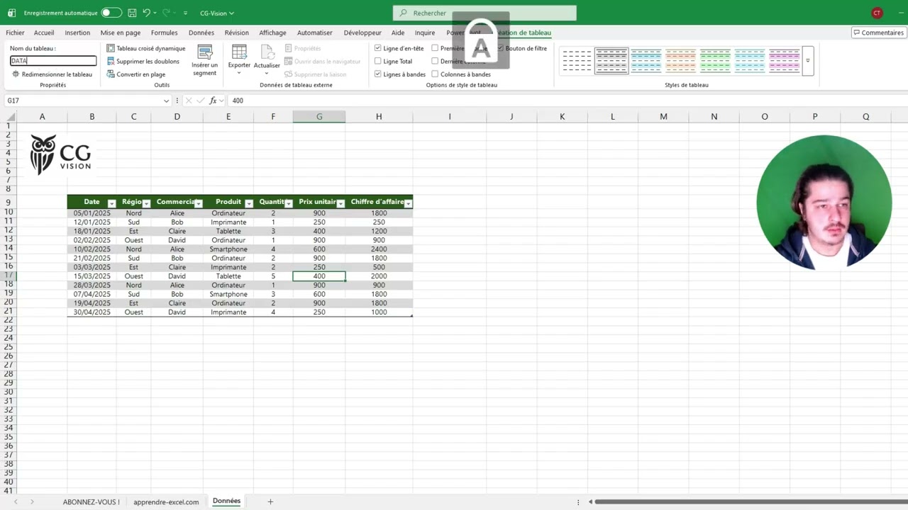The image size is (908, 510).
Task: Toggle the Bouton de filtre checkbox
Action: [x=500, y=48]
